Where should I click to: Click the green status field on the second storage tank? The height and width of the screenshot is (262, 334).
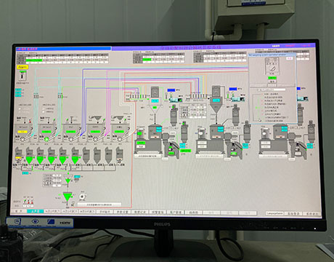(46, 132)
